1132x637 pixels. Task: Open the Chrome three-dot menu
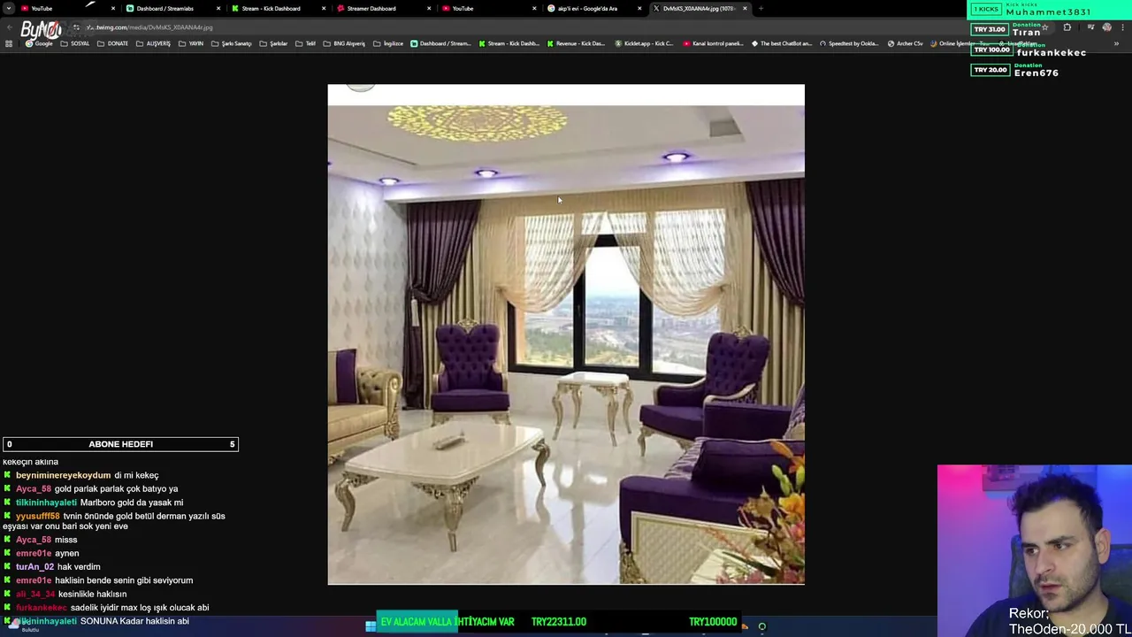point(1122,27)
